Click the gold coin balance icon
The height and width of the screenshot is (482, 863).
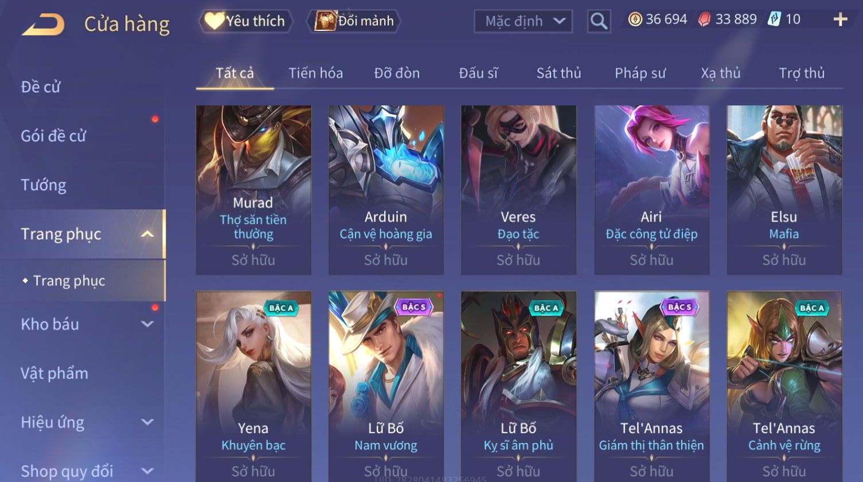[635, 19]
